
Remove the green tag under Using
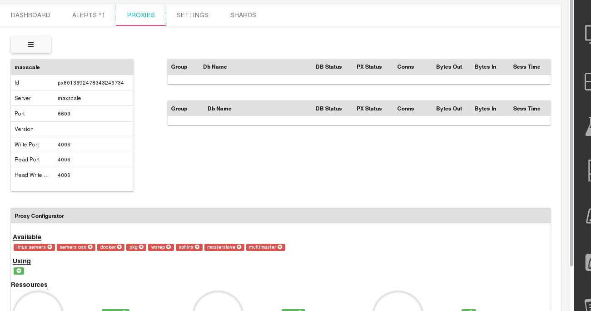click(x=19, y=271)
